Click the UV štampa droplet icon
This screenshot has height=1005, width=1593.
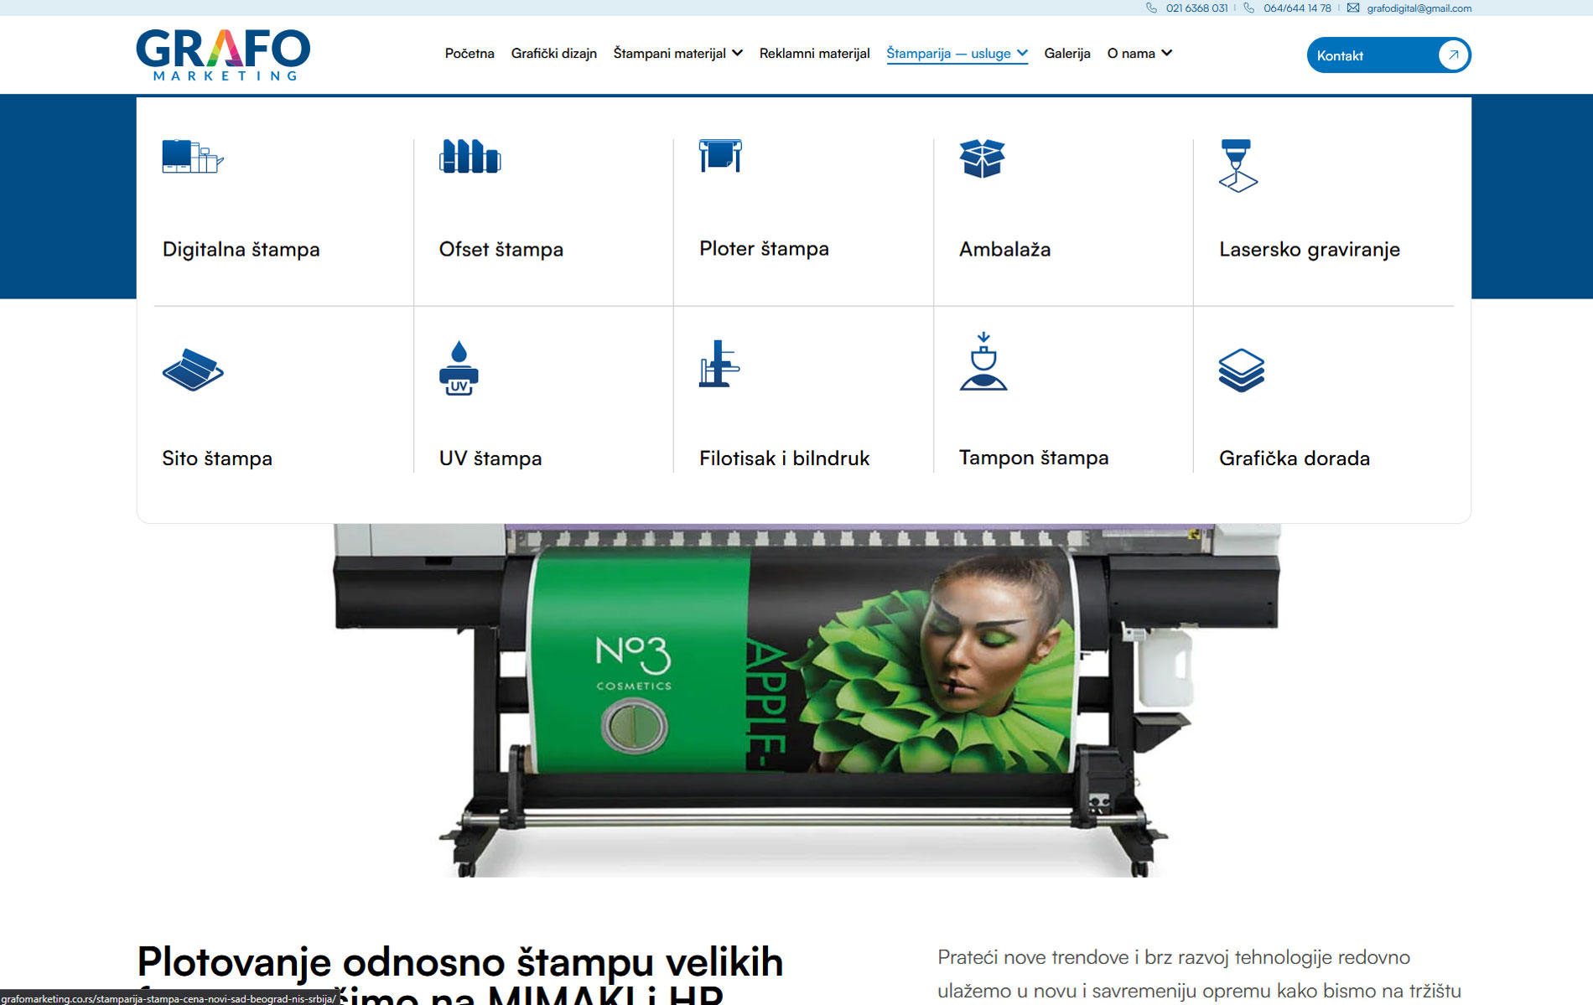tap(459, 368)
